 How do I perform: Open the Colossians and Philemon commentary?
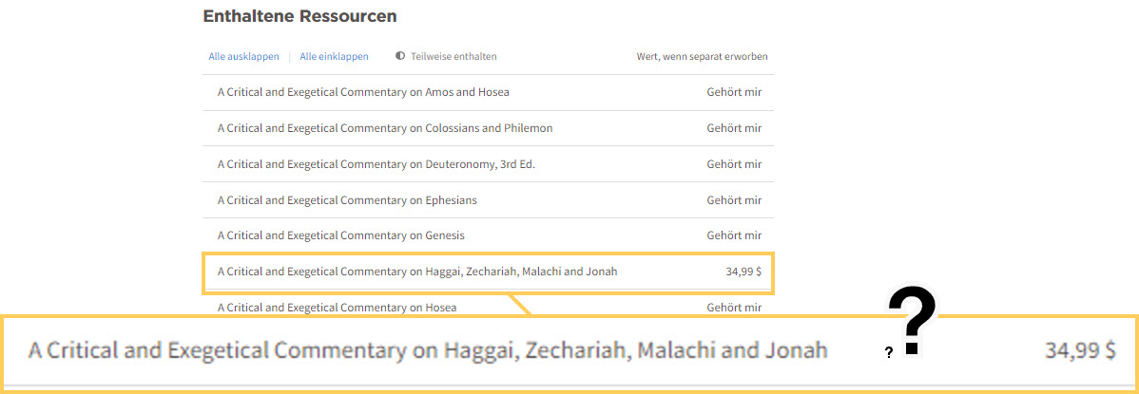click(x=384, y=128)
